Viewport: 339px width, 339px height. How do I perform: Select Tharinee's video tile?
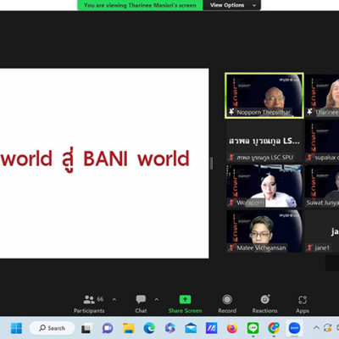click(x=322, y=96)
